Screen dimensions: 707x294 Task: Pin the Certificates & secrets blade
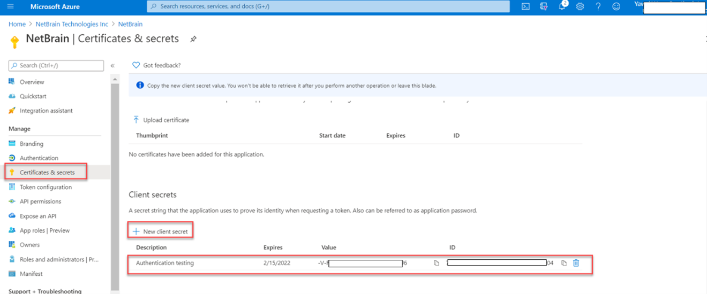pos(193,39)
